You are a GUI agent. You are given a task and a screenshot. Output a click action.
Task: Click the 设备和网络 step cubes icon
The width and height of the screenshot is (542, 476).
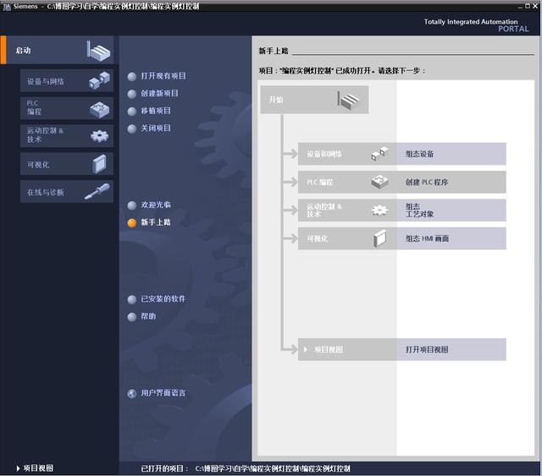click(x=380, y=153)
